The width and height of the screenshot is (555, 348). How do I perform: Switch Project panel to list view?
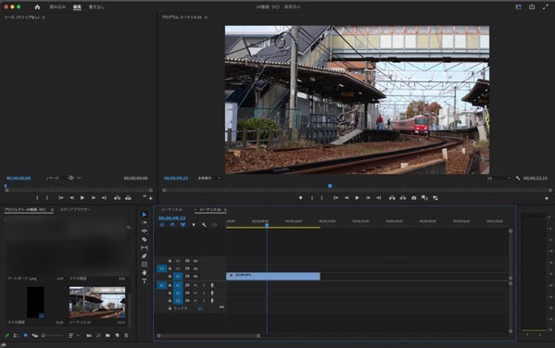pyautogui.click(x=16, y=335)
